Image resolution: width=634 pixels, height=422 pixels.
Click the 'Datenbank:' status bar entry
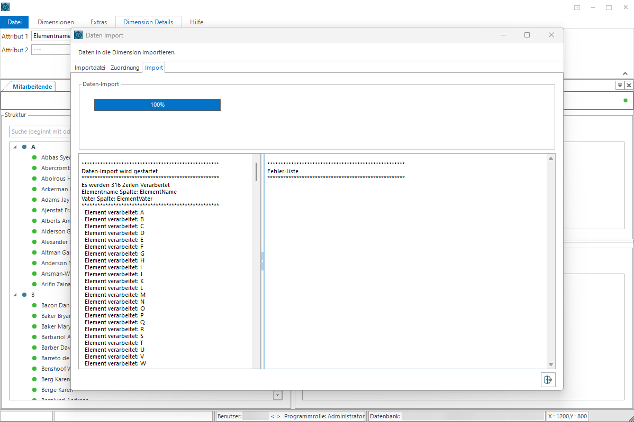click(385, 416)
